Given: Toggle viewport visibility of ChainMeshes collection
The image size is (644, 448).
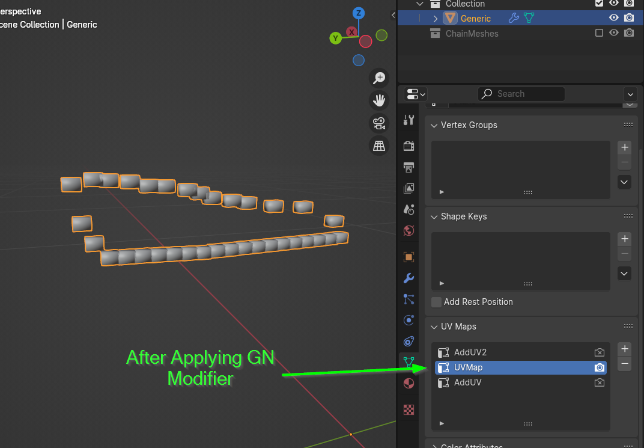Looking at the screenshot, I should [x=613, y=33].
